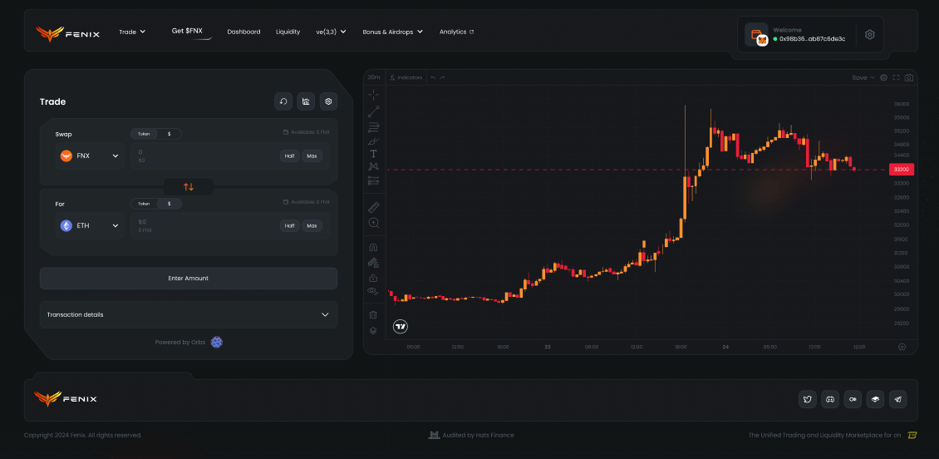Switch Swap input to $ mode
This screenshot has height=459, width=939.
coord(169,134)
